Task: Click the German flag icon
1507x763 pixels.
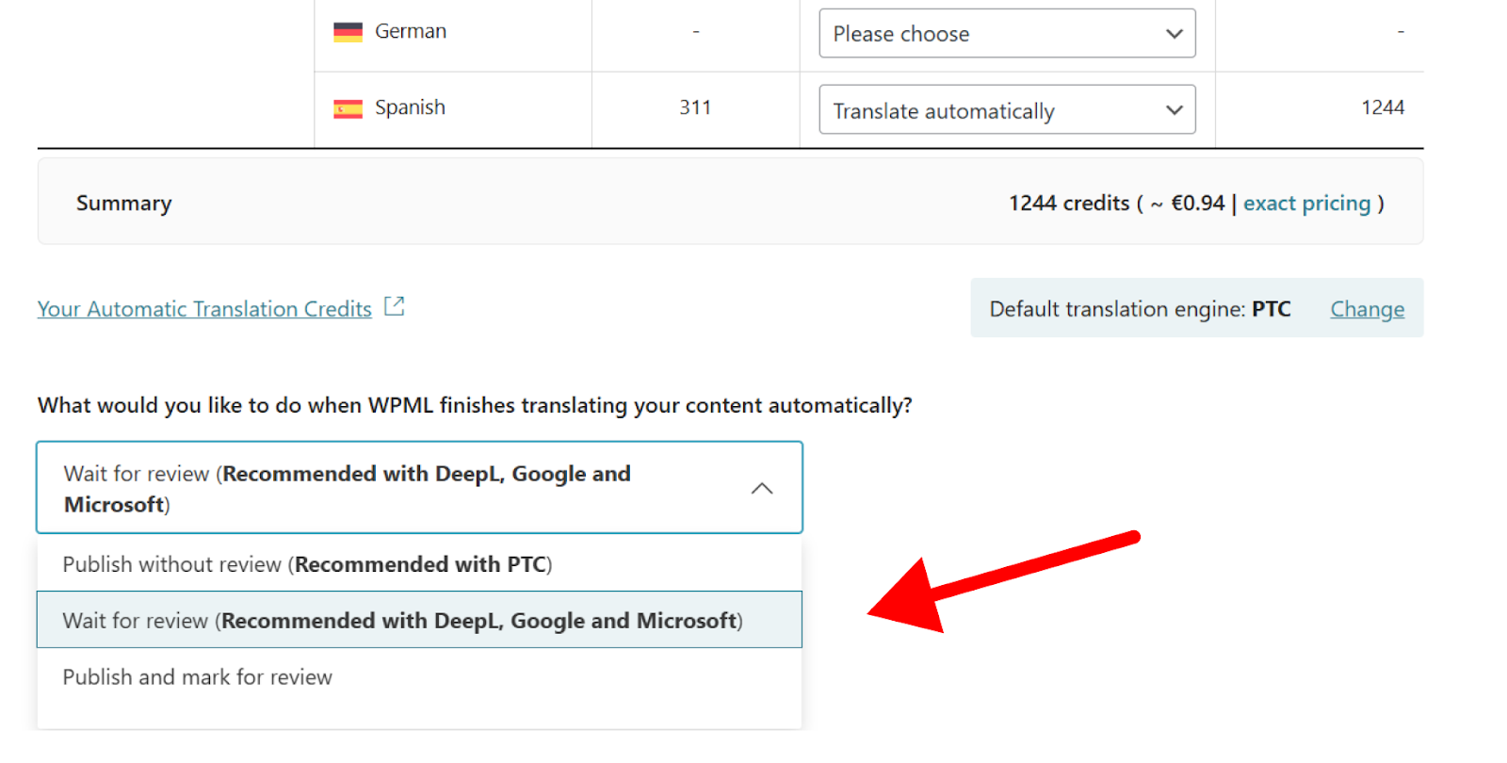Action: click(348, 32)
